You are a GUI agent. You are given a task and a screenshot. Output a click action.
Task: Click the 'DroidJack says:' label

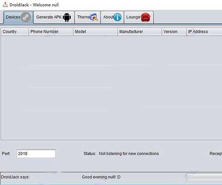pos(15,177)
